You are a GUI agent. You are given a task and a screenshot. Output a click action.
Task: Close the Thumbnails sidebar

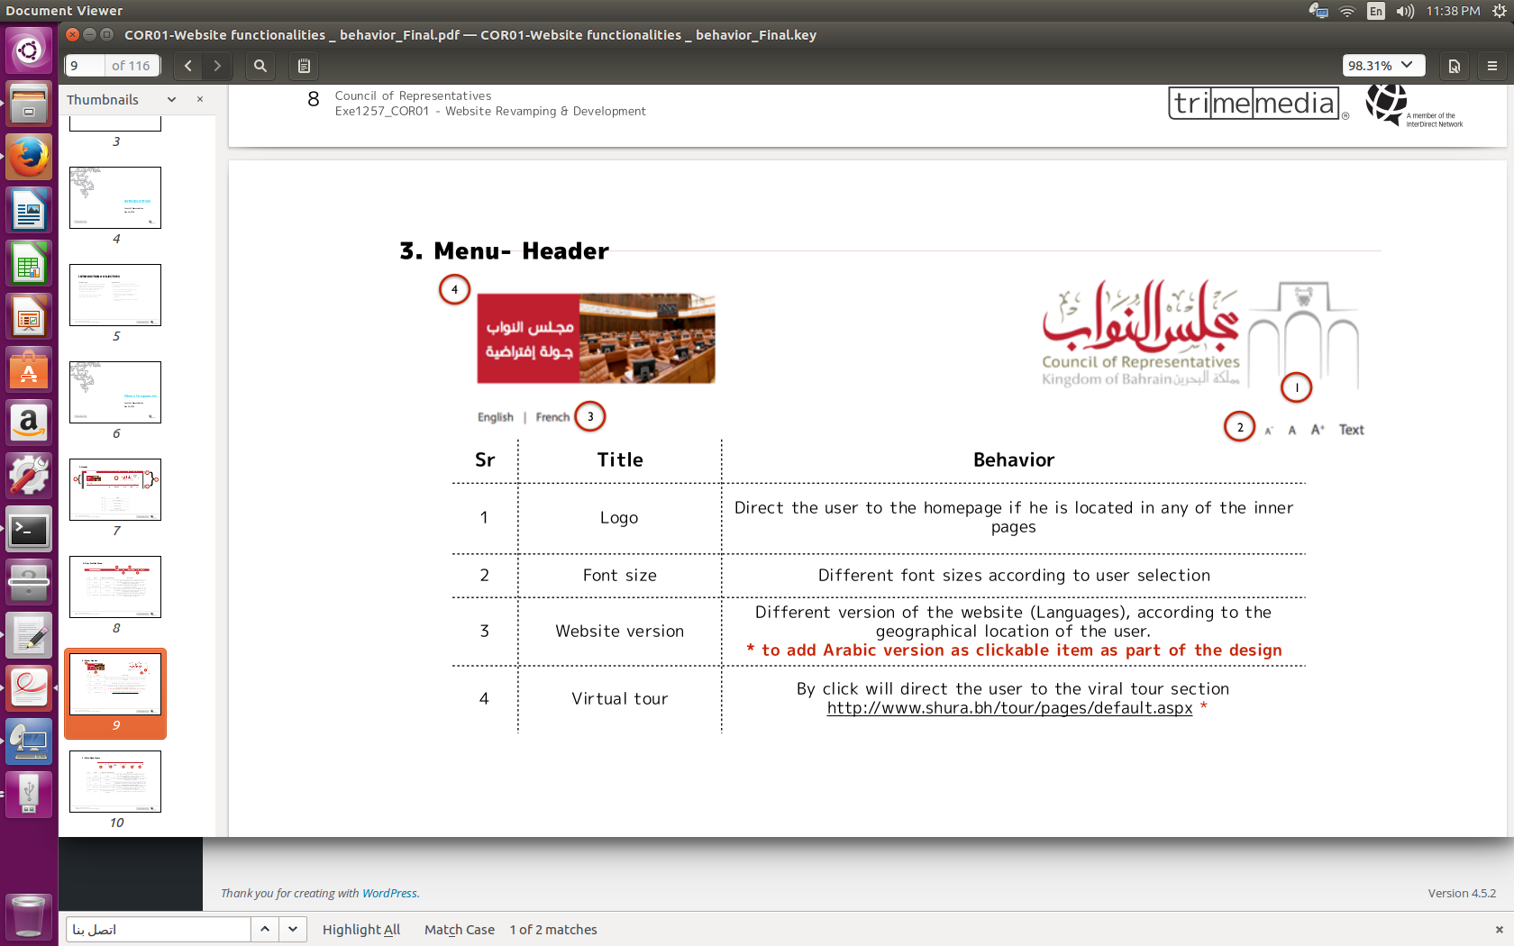[x=200, y=99]
